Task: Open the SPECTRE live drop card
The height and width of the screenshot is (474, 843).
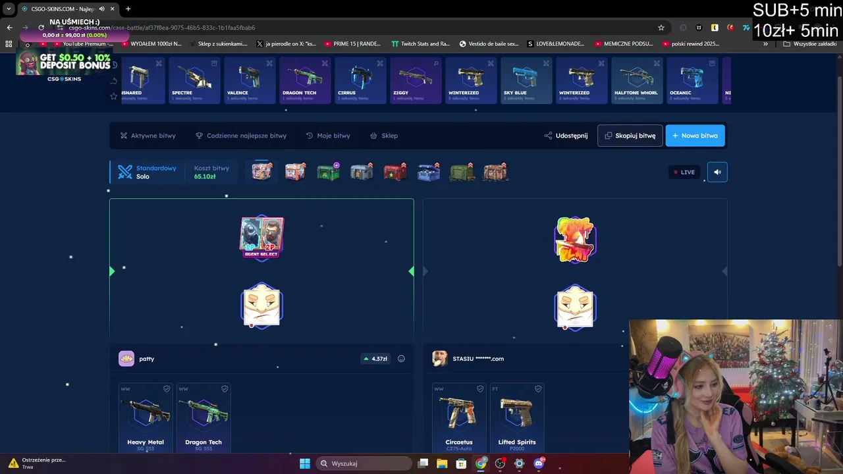Action: (x=194, y=80)
